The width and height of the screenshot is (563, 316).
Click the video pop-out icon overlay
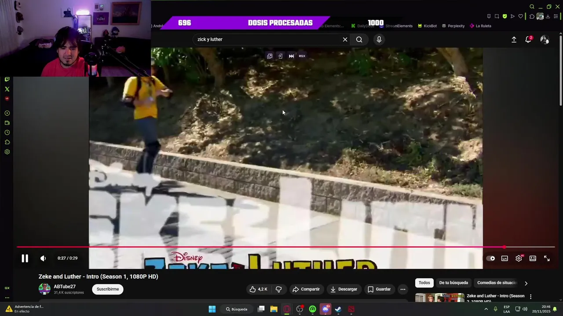click(x=270, y=56)
